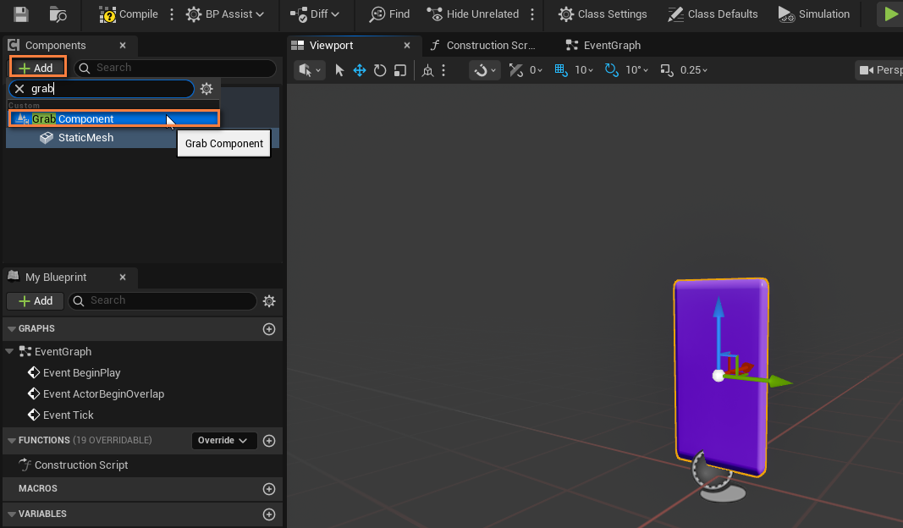Viewport: 903px width, 528px height.
Task: Start Simulation mode
Action: [x=814, y=14]
